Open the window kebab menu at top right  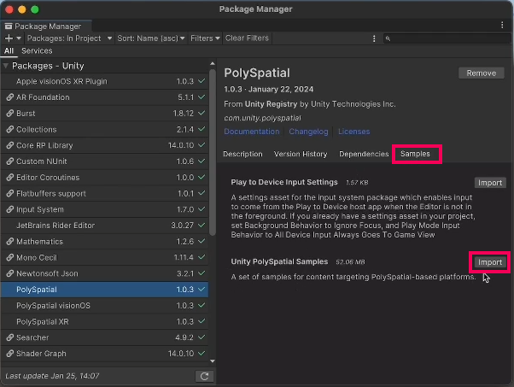coord(504,26)
